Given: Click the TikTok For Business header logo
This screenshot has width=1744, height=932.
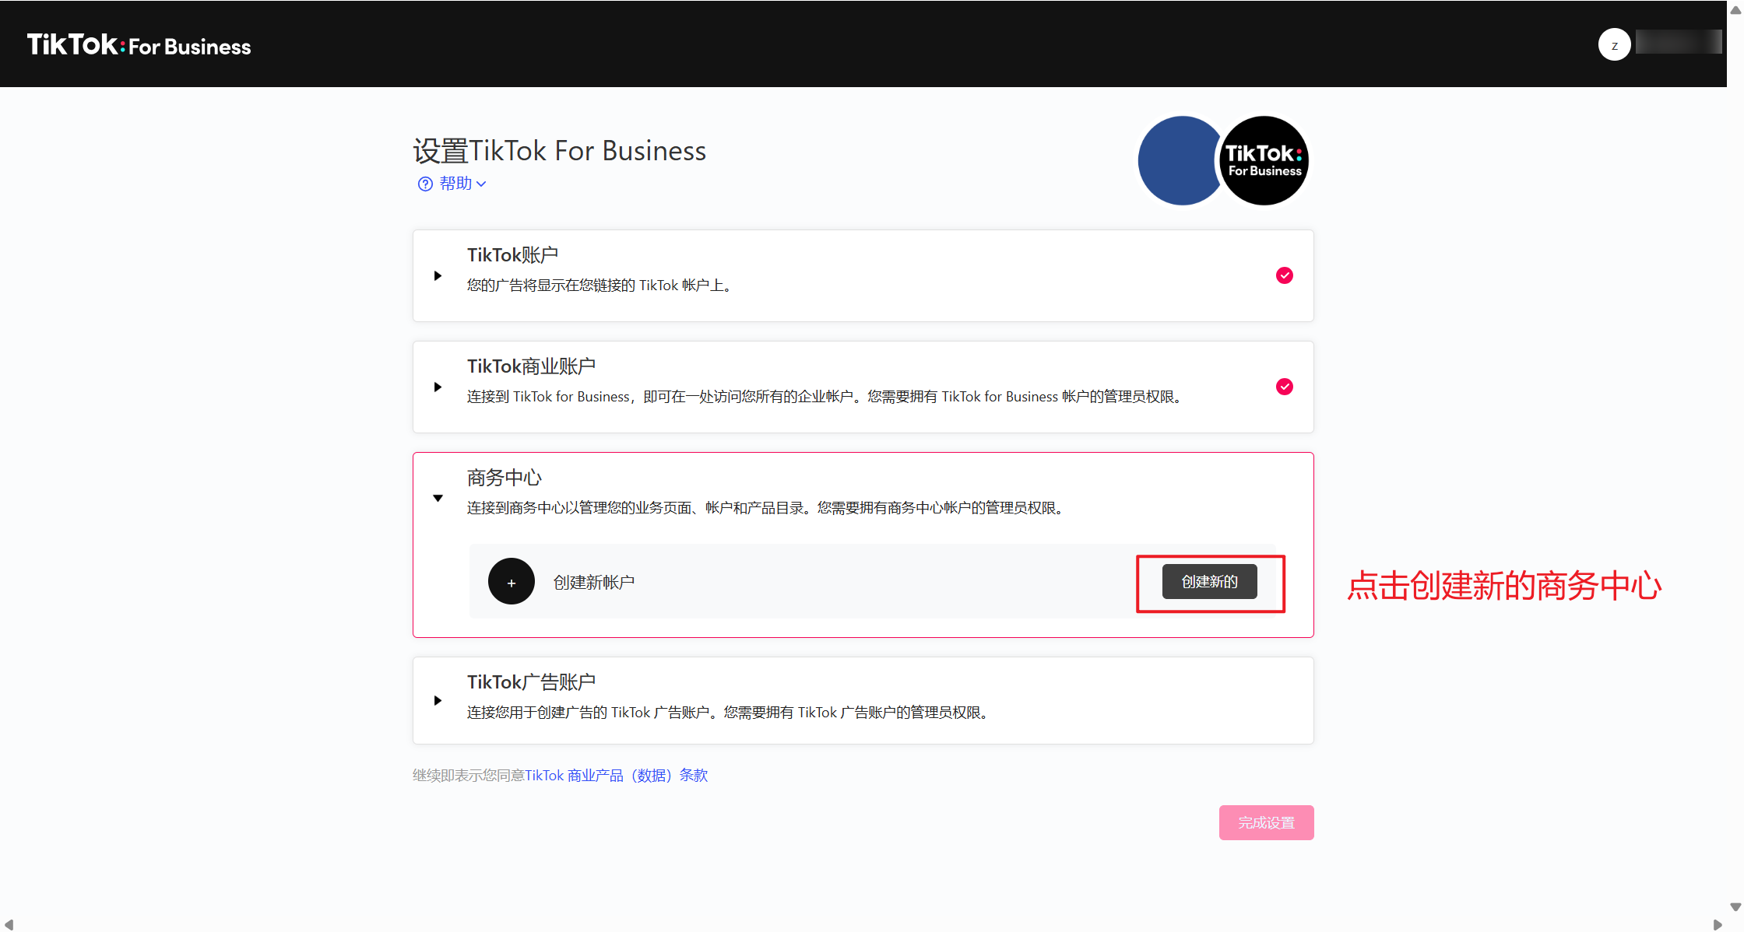Looking at the screenshot, I should pos(139,45).
